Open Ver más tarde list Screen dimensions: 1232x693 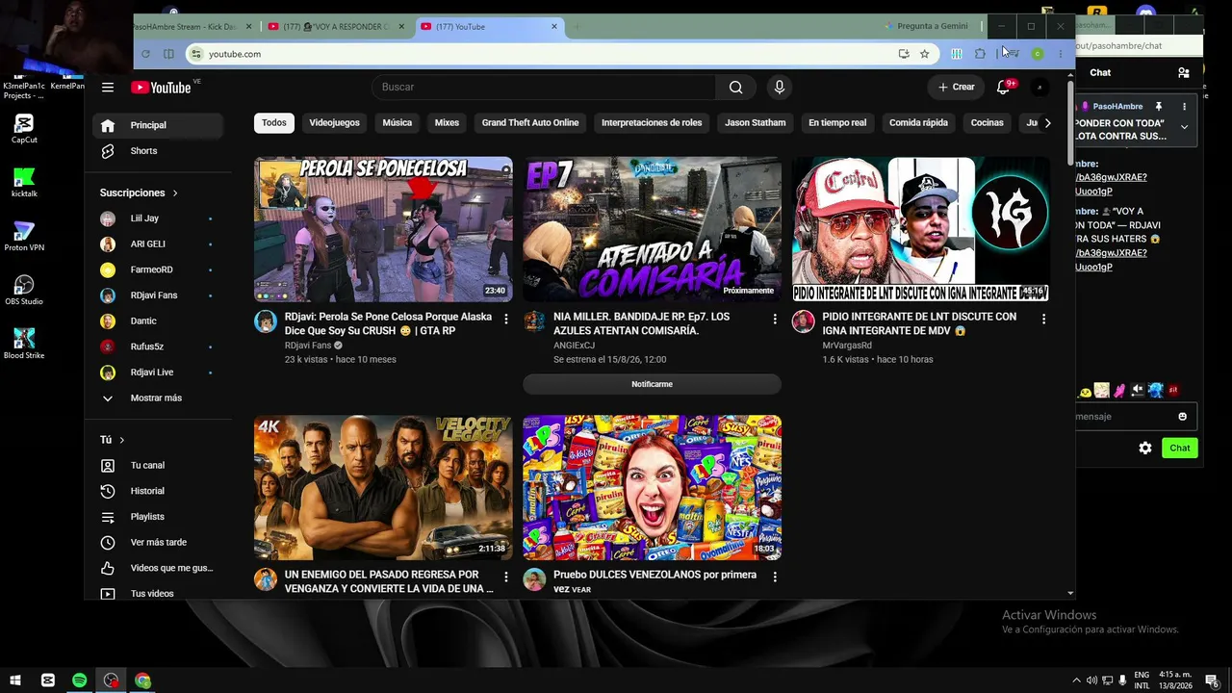tap(158, 543)
